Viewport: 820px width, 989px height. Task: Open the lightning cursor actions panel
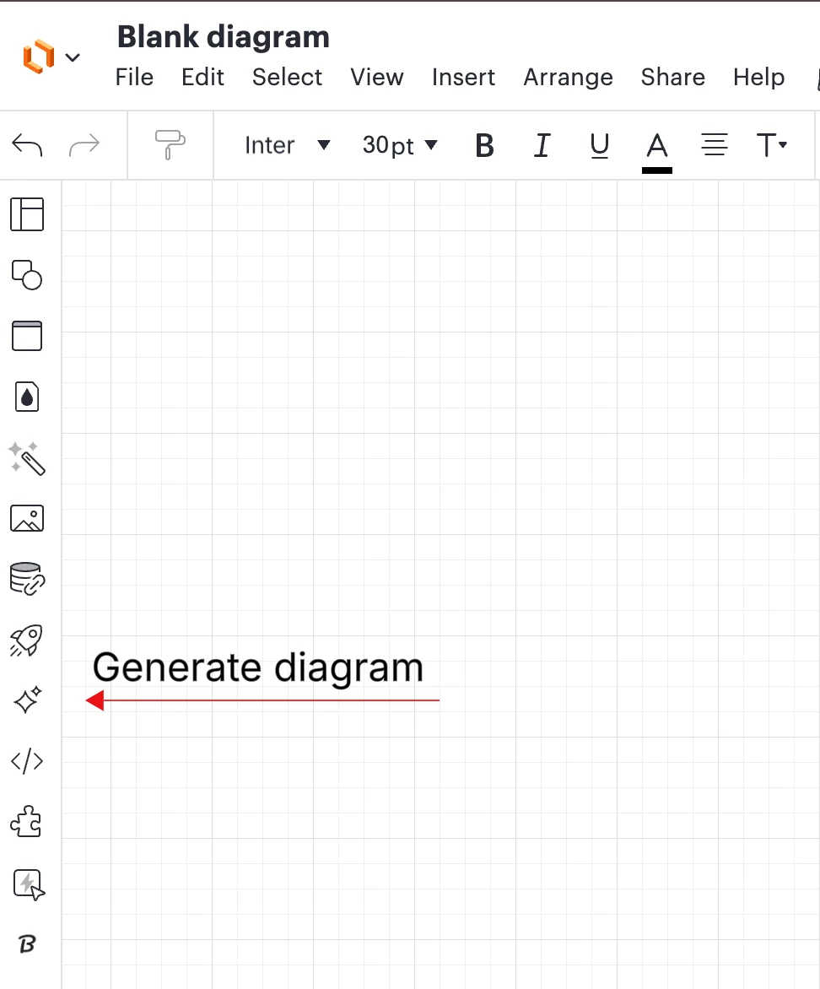tap(29, 884)
